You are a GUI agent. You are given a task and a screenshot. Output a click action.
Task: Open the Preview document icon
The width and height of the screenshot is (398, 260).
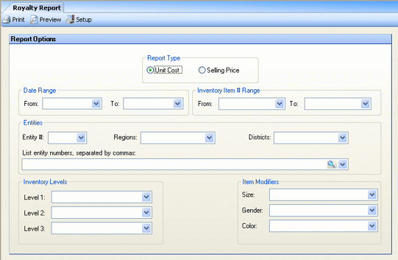[34, 20]
